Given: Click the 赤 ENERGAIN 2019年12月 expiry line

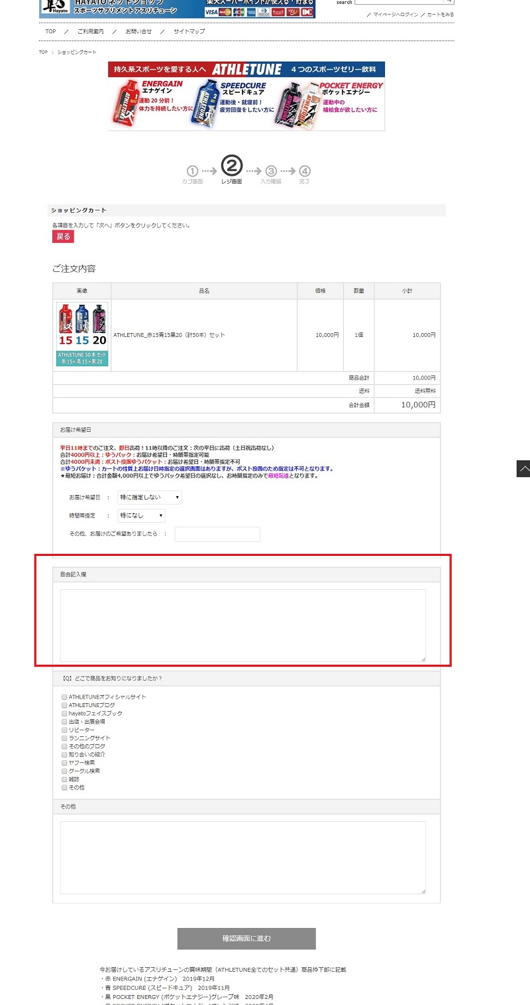Looking at the screenshot, I should (x=157, y=978).
